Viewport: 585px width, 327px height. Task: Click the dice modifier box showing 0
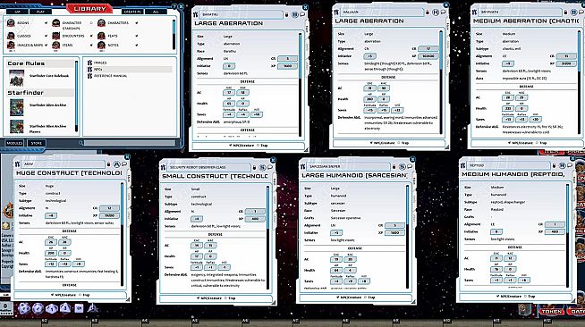point(5,307)
